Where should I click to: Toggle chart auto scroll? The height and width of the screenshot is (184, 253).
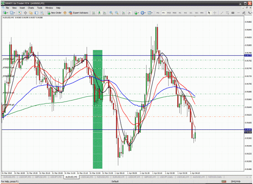[x=123, y=13]
